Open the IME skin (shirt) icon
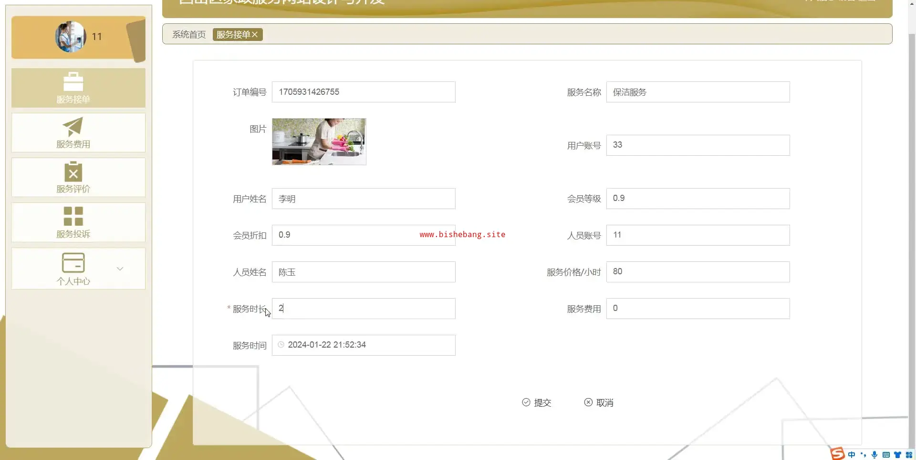This screenshot has height=460, width=916. click(897, 455)
